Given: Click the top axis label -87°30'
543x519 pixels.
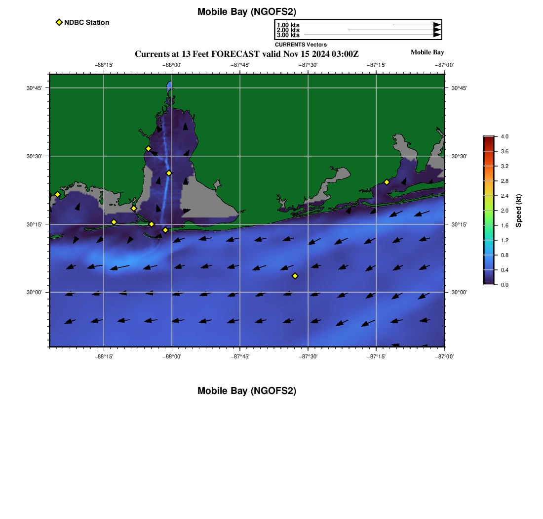Looking at the screenshot, I should click(308, 65).
